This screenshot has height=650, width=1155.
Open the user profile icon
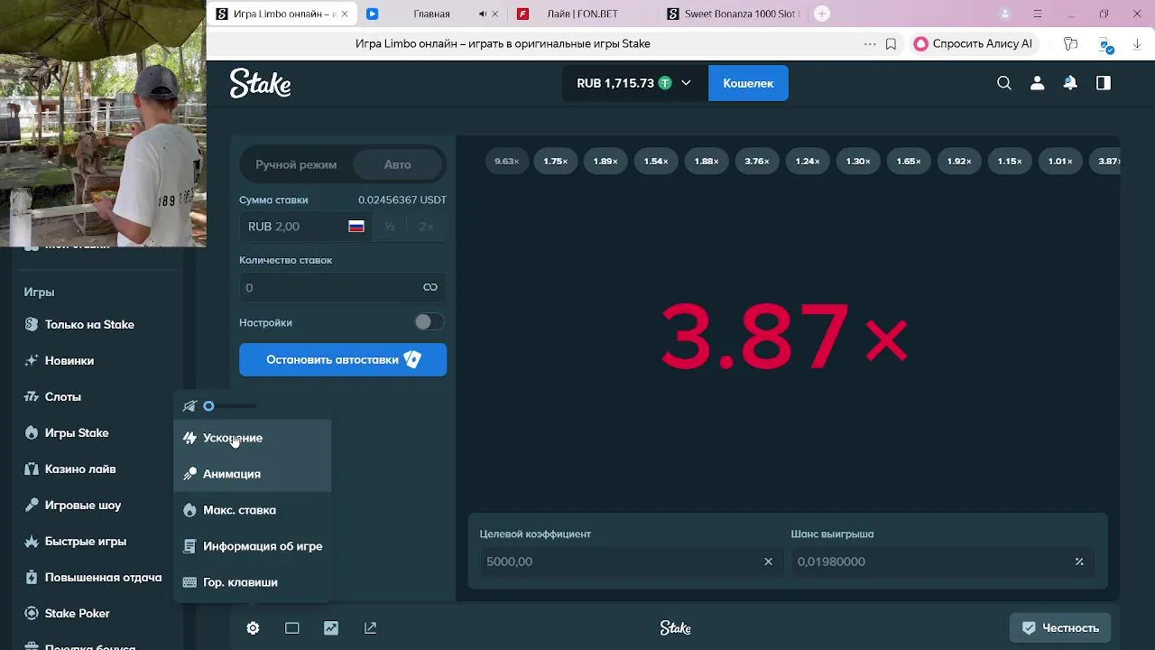point(1037,83)
